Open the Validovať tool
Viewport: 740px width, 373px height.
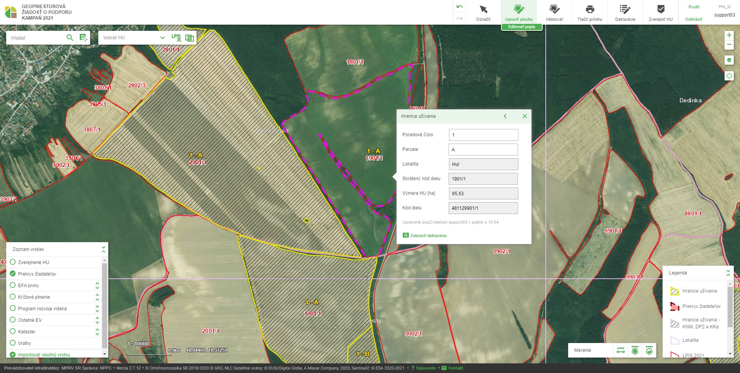pyautogui.click(x=554, y=12)
